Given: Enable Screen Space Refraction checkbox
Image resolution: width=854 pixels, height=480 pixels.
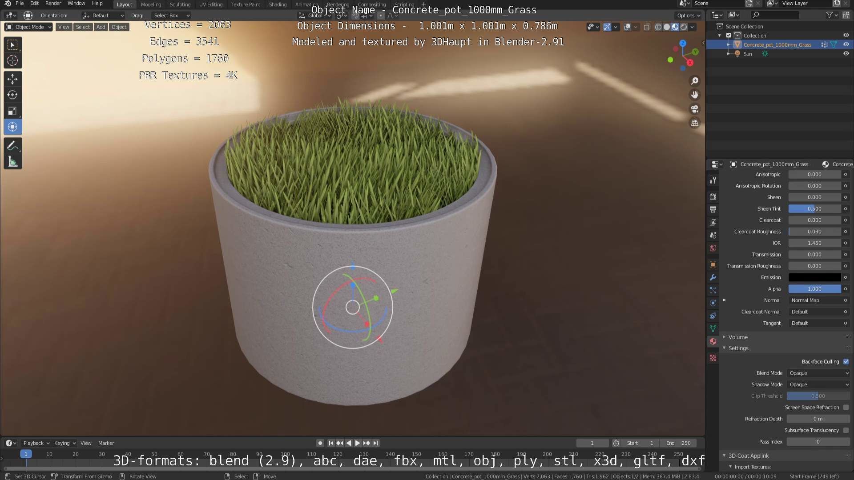Looking at the screenshot, I should [x=846, y=407].
